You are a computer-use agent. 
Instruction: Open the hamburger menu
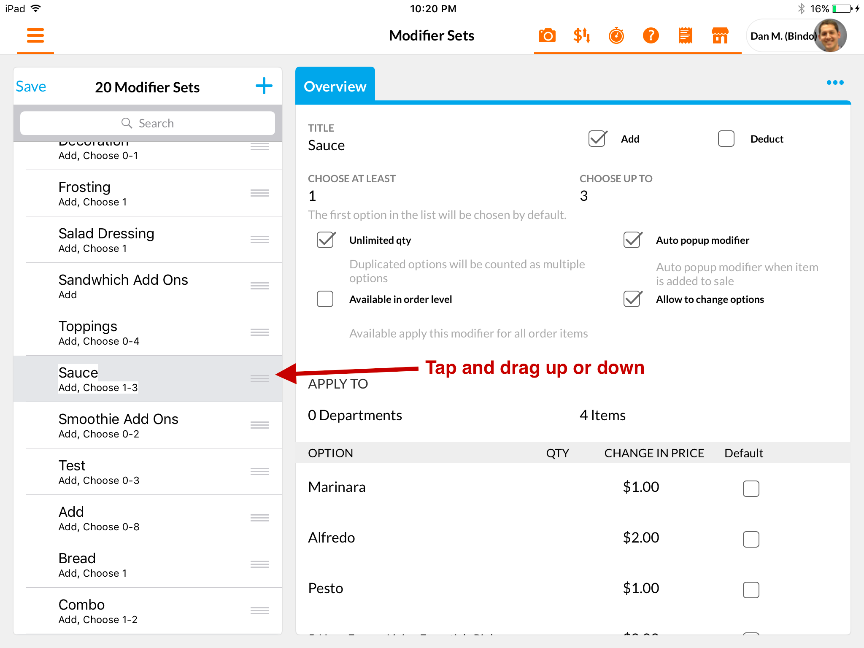click(x=35, y=35)
